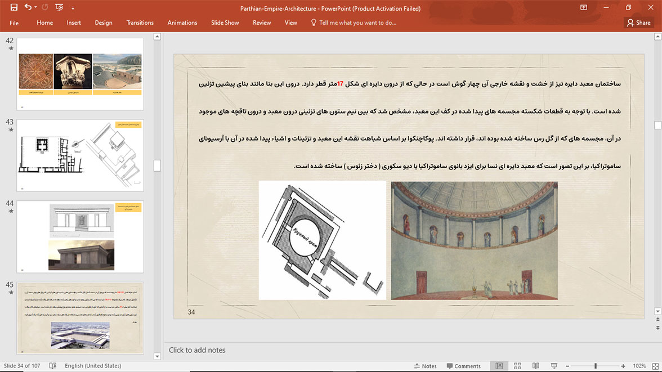
Task: Toggle the Comments pane
Action: (464, 366)
